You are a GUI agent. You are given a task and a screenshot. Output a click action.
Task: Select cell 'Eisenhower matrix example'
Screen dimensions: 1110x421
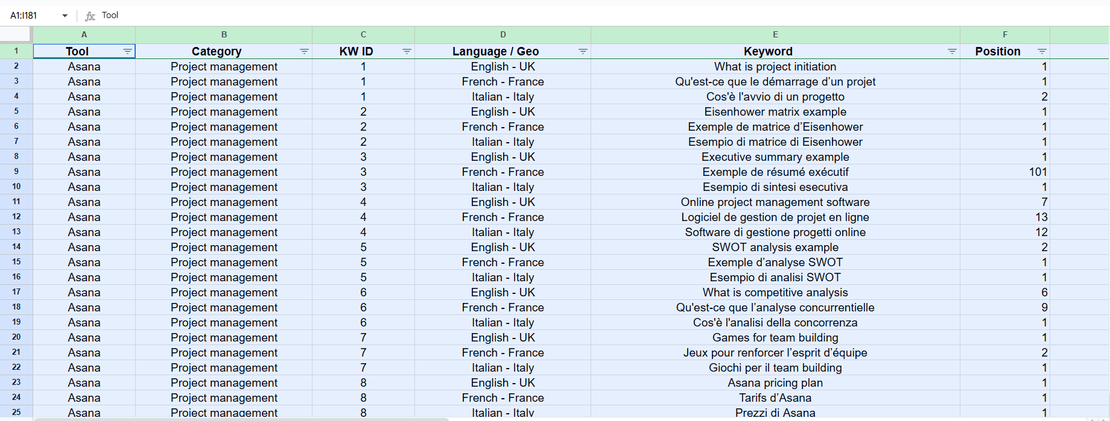pyautogui.click(x=775, y=111)
